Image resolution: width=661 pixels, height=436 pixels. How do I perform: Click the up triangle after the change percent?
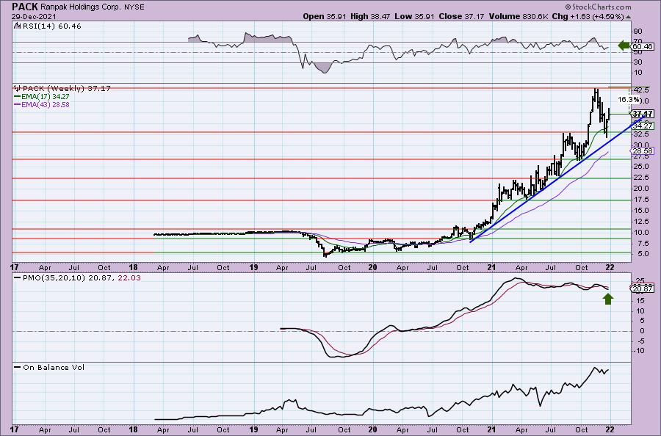click(628, 17)
